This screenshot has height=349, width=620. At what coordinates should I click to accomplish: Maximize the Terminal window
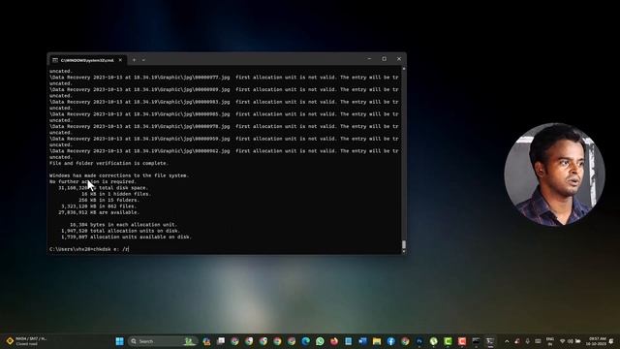pyautogui.click(x=384, y=59)
